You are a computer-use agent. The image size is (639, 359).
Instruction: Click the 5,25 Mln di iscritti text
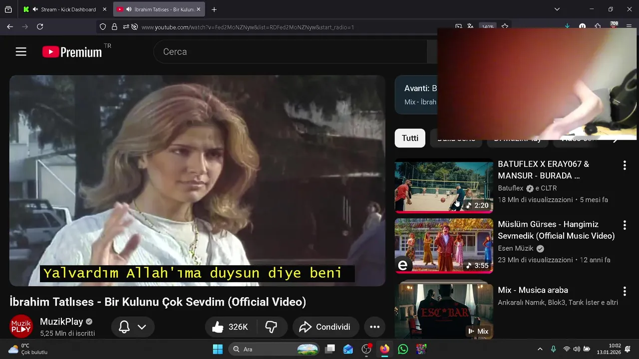pos(67,333)
